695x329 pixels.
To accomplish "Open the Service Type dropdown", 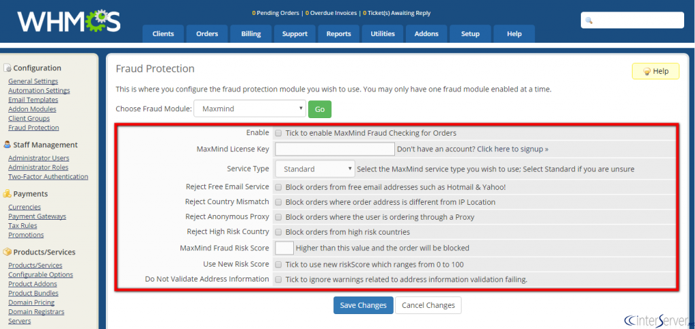I will pyautogui.click(x=315, y=169).
